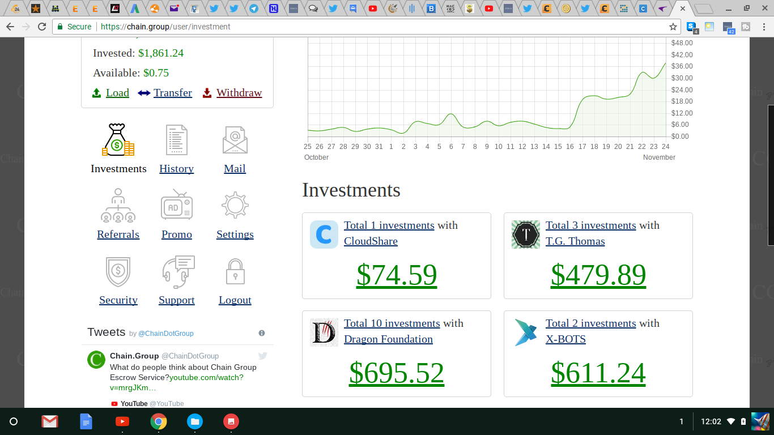774x435 pixels.
Task: Click the $74.59 amount
Action: (x=397, y=274)
